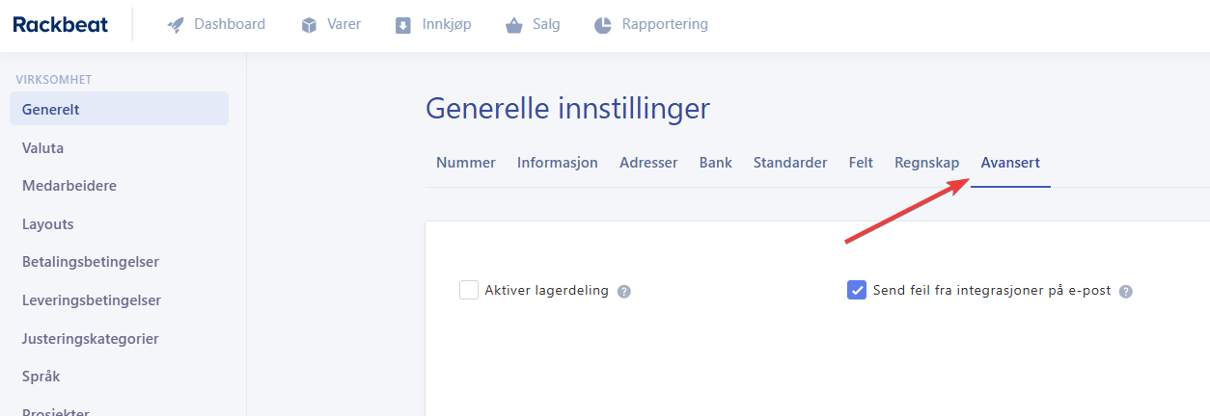This screenshot has width=1210, height=416.
Task: Open the Informasjon tab
Action: tap(558, 163)
